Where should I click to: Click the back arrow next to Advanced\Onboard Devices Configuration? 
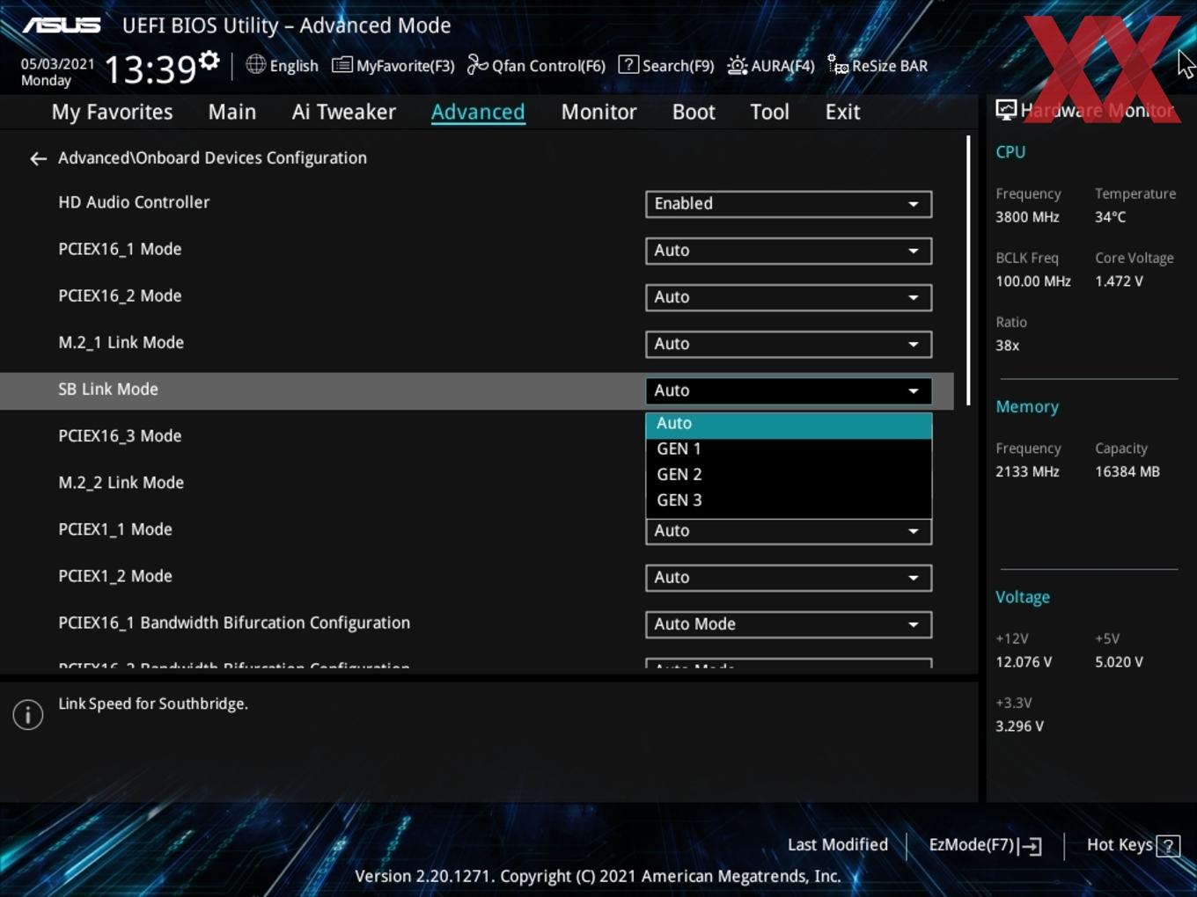coord(38,158)
